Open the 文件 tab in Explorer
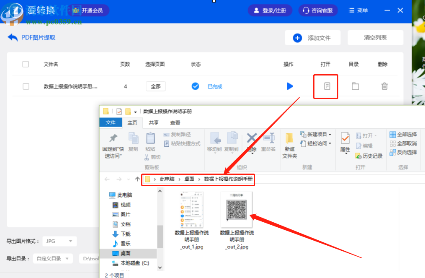The height and width of the screenshot is (278, 425). click(x=111, y=122)
